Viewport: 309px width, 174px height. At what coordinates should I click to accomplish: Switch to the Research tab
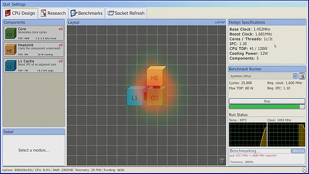point(53,13)
